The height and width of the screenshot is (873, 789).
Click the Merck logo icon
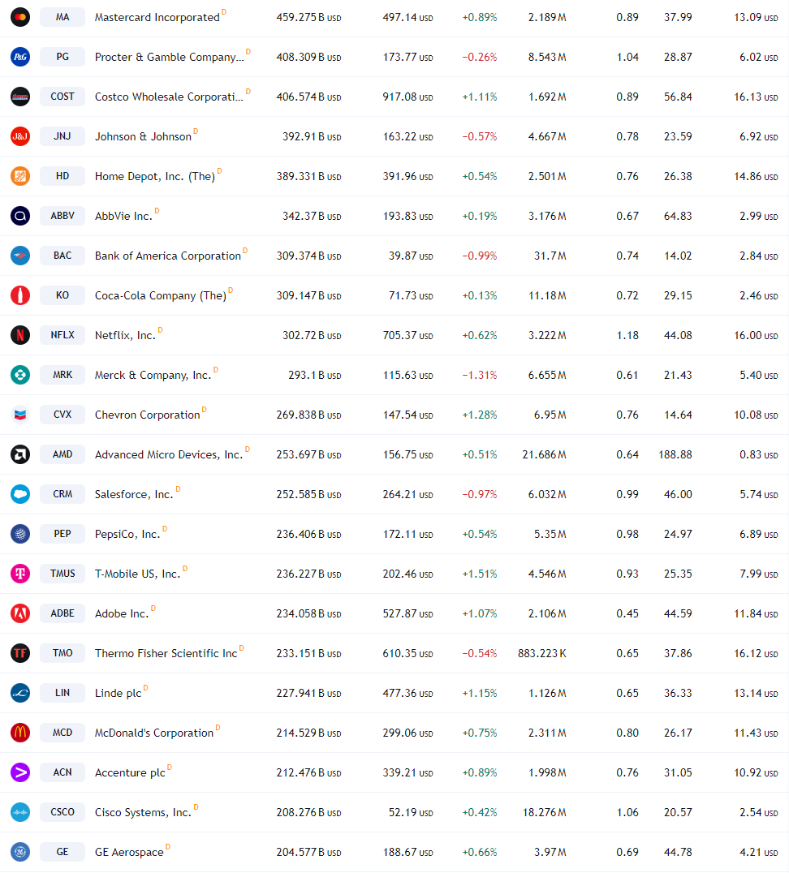[x=20, y=376]
